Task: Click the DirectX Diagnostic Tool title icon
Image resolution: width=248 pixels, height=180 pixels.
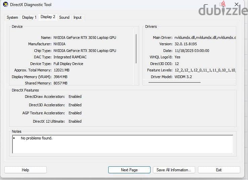Action: (5, 4)
